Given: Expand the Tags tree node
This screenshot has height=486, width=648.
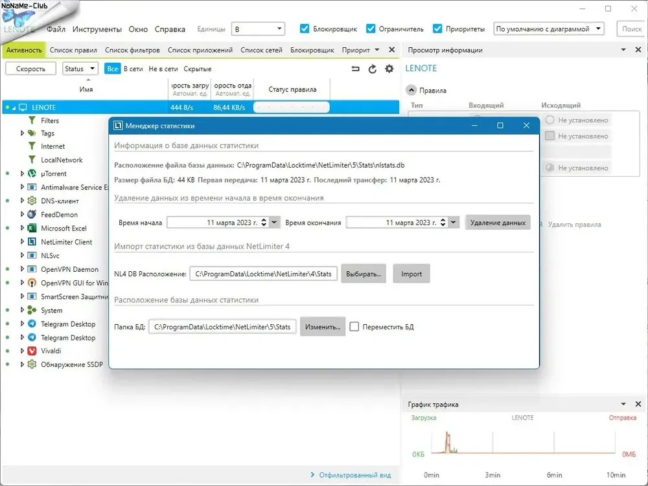Looking at the screenshot, I should click(22, 133).
